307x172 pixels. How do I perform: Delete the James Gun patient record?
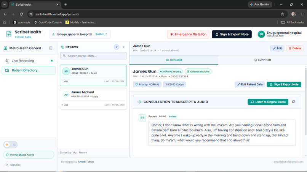[x=295, y=49]
